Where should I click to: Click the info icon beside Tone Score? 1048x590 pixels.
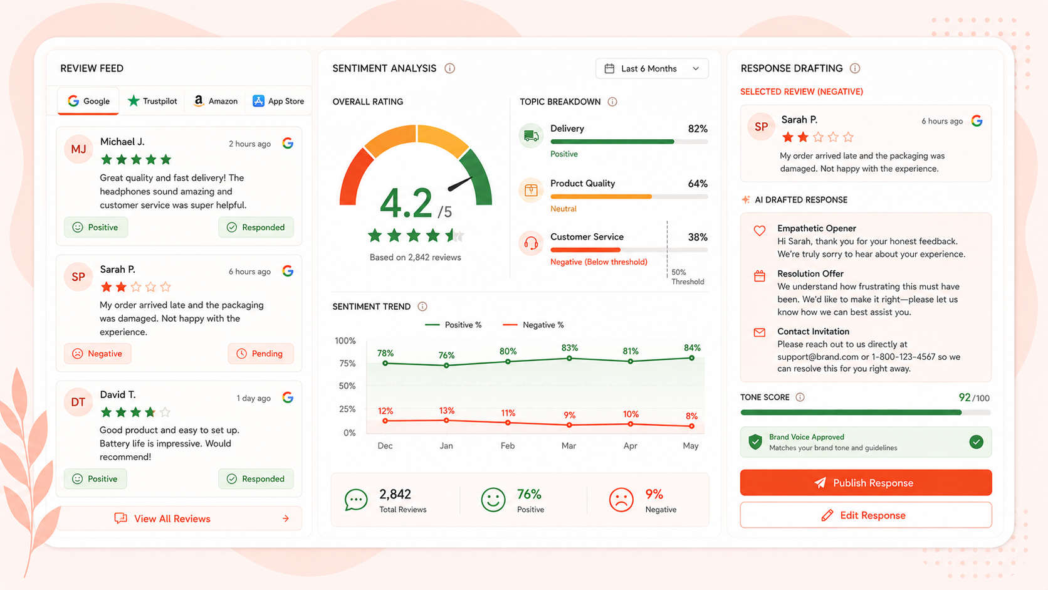click(x=800, y=397)
